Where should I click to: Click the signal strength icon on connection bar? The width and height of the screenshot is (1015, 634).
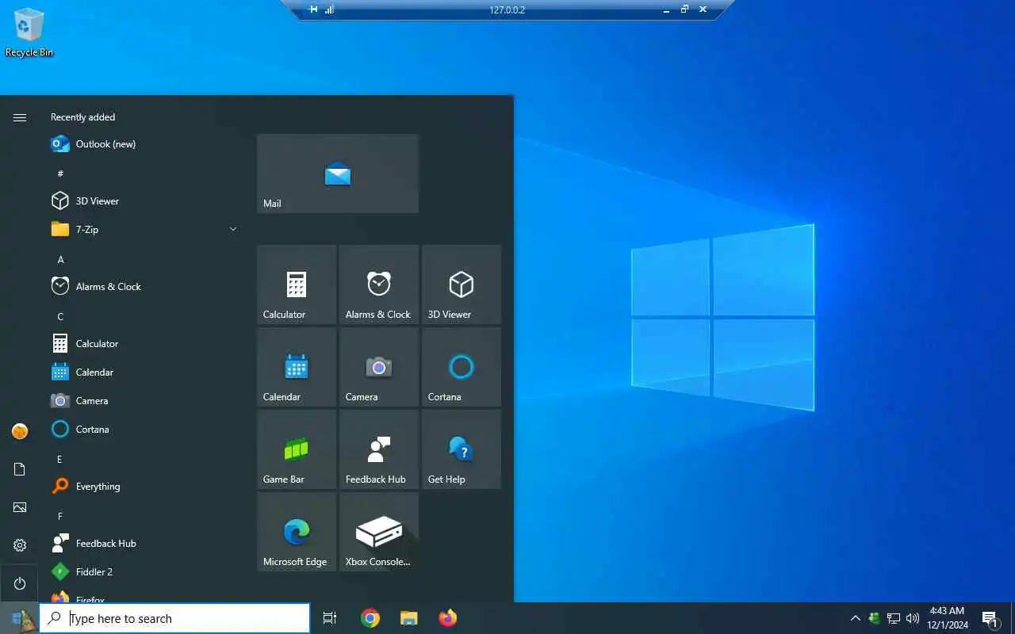point(329,10)
